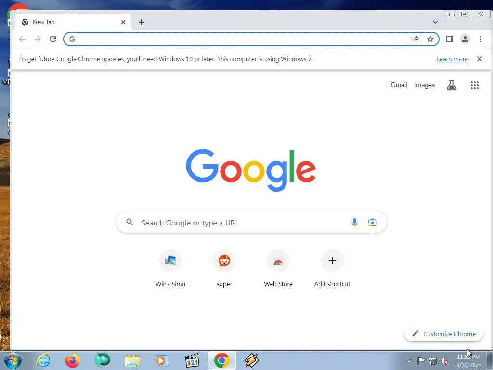The image size is (493, 370).
Task: Open a new tab with the plus button
Action: 142,22
